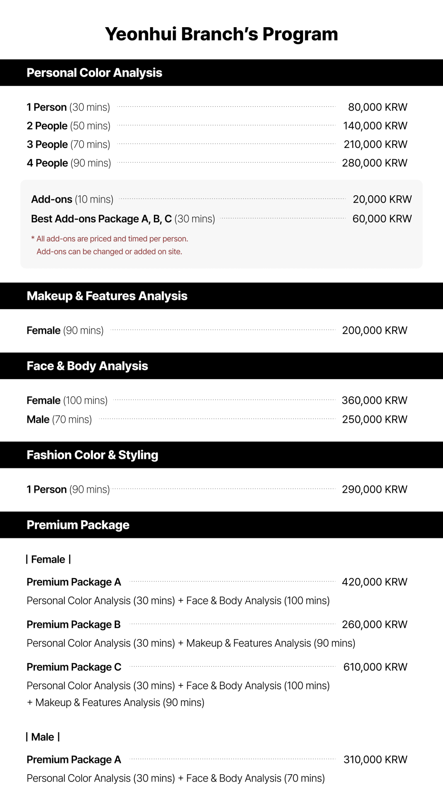The image size is (443, 807).
Task: Click the 1 Person (30 mins) row
Action: pyautogui.click(x=68, y=107)
